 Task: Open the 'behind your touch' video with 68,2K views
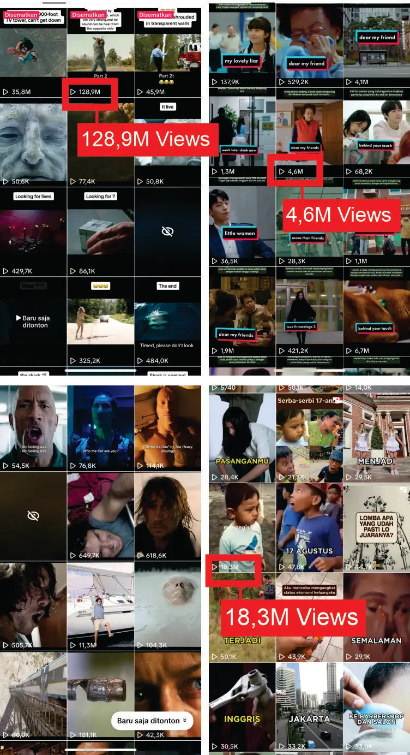[377, 133]
